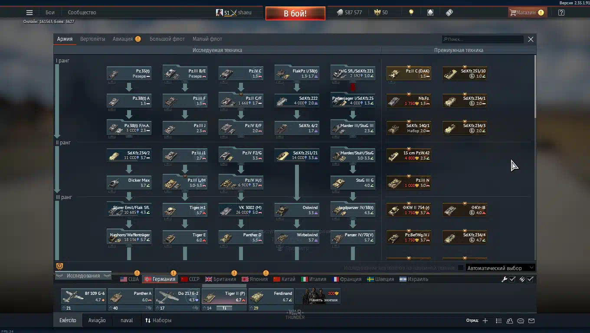Select the Армия tab
The height and width of the screenshot is (333, 590).
[65, 39]
